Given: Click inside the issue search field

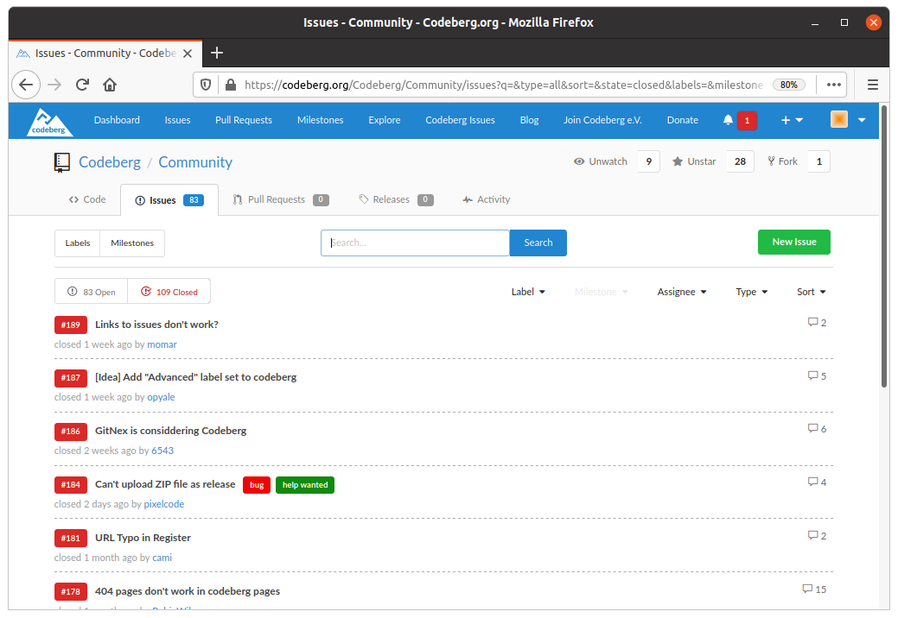Looking at the screenshot, I should point(415,243).
